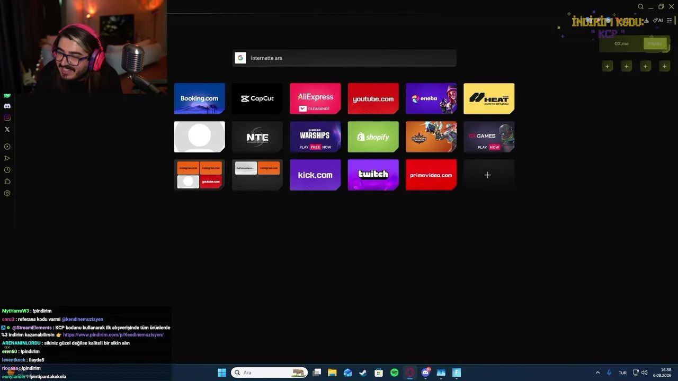The image size is (678, 381).
Task: Open Outlook from the taskbar
Action: [x=347, y=373]
